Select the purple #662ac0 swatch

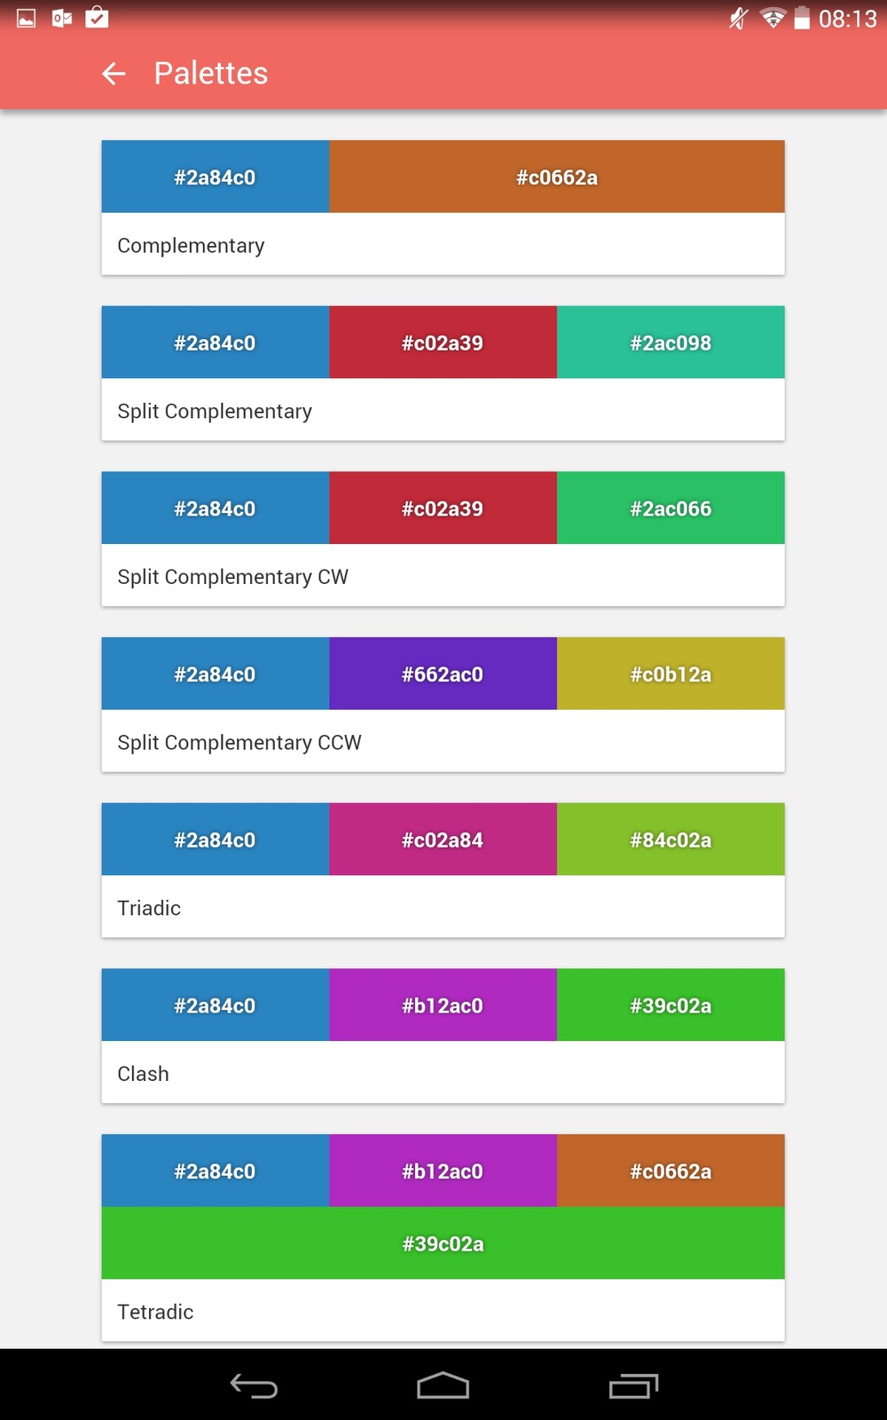[443, 674]
